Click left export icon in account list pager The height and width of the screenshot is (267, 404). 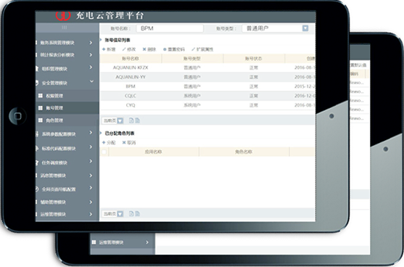131,120
